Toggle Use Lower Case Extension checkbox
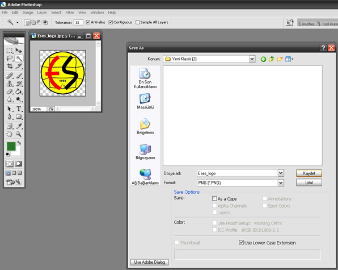 (242, 242)
